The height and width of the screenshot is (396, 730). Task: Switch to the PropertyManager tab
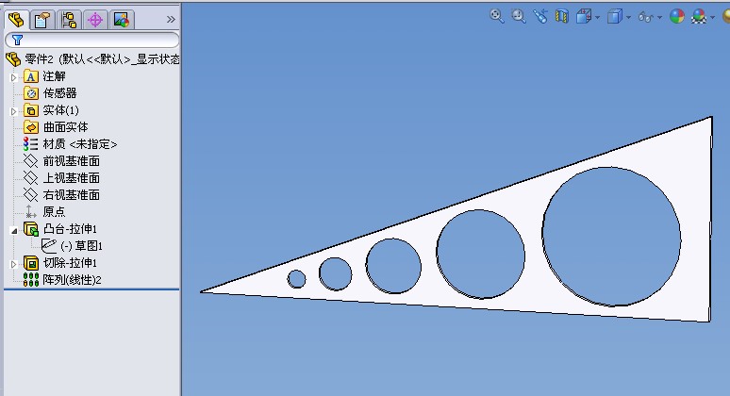click(x=42, y=20)
